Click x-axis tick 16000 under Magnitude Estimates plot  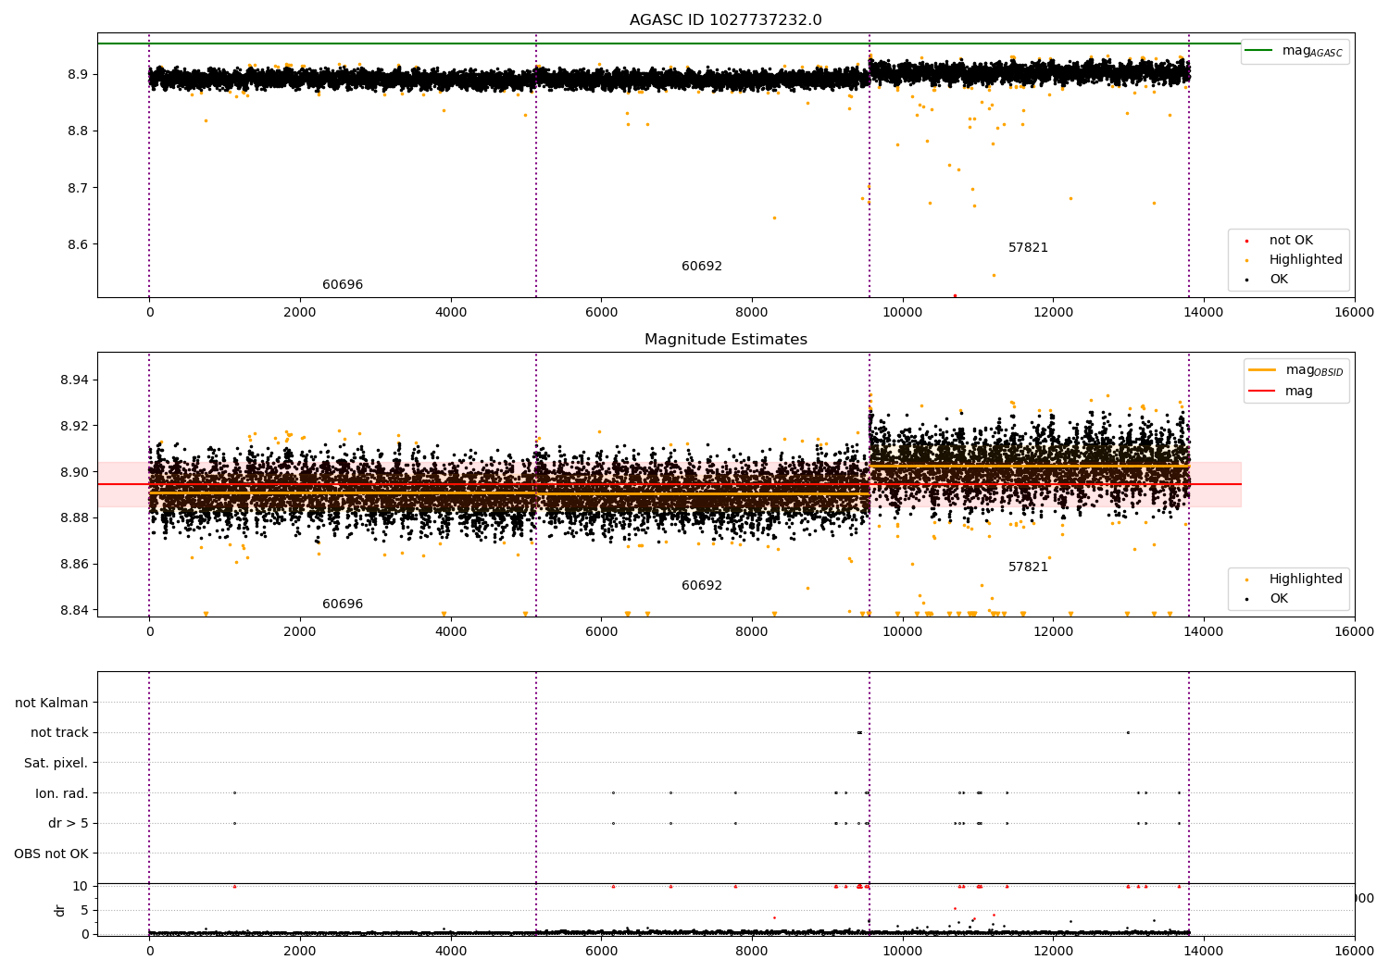coord(1355,632)
